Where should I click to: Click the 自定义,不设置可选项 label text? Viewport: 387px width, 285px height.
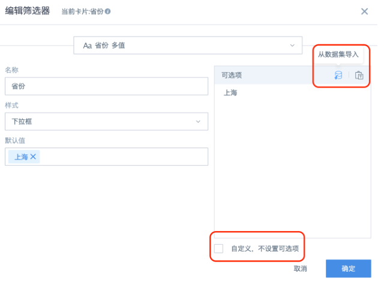[265, 248]
